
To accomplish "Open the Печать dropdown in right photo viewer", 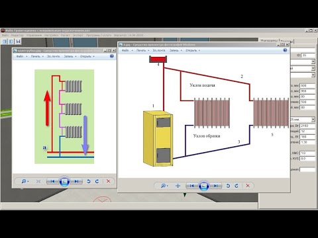I will pos(142,50).
